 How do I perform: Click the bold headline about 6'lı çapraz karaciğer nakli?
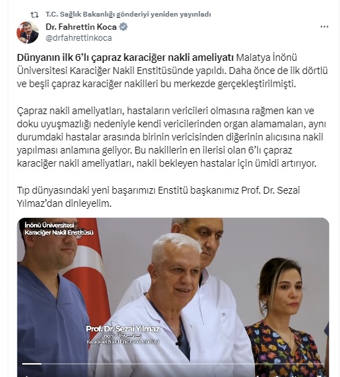click(125, 57)
